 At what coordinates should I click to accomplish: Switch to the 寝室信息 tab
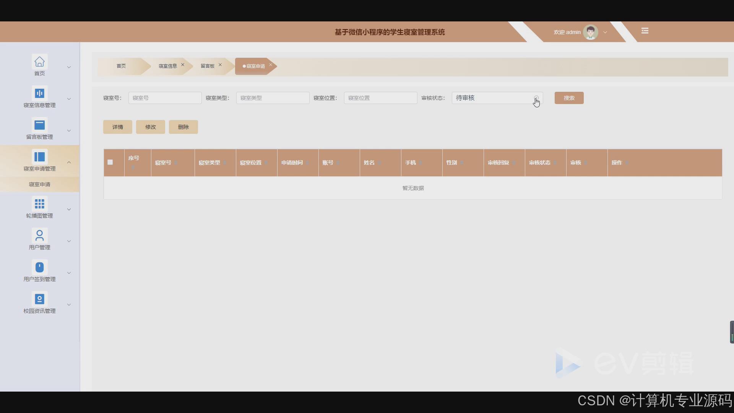click(167, 66)
